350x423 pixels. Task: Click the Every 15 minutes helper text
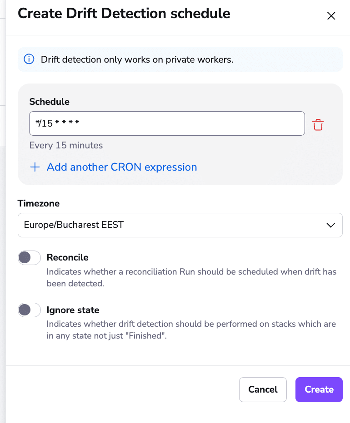pyautogui.click(x=66, y=145)
